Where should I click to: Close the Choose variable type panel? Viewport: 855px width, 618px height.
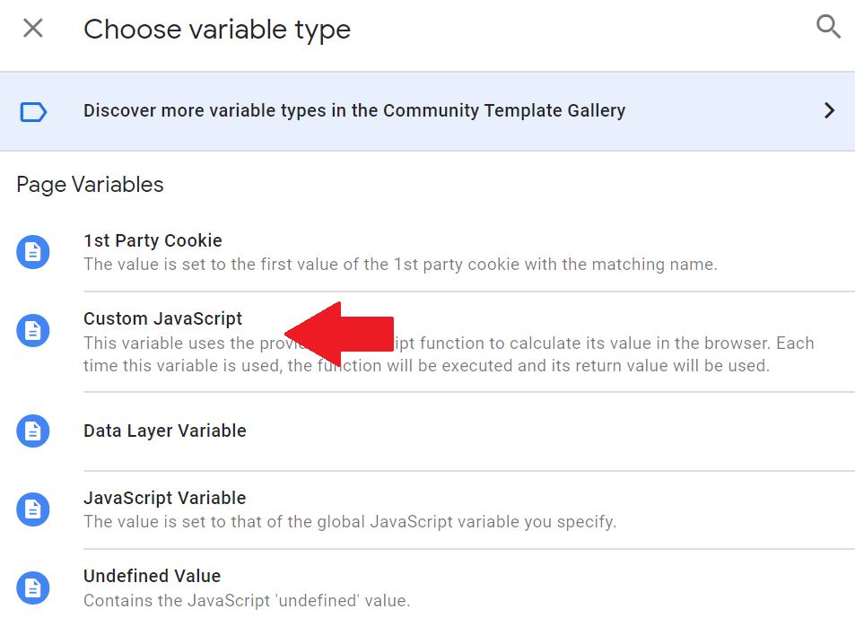pyautogui.click(x=32, y=28)
